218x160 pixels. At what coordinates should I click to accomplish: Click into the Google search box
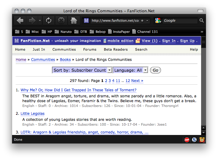click(180, 20)
